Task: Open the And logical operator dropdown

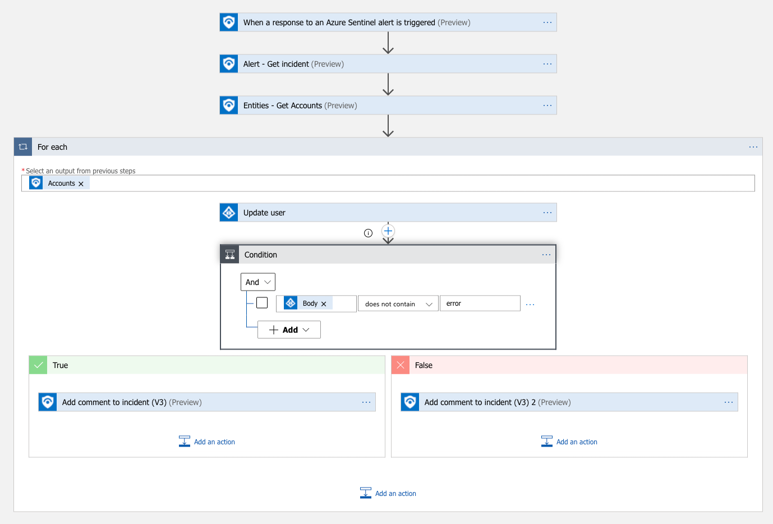Action: coord(258,282)
